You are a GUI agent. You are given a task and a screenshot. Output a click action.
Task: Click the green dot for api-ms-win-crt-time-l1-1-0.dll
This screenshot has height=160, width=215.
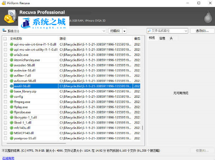(12, 44)
